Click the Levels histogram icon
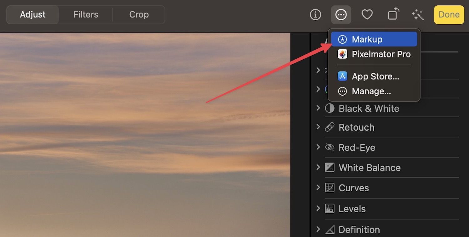The image size is (469, 237). 329,209
